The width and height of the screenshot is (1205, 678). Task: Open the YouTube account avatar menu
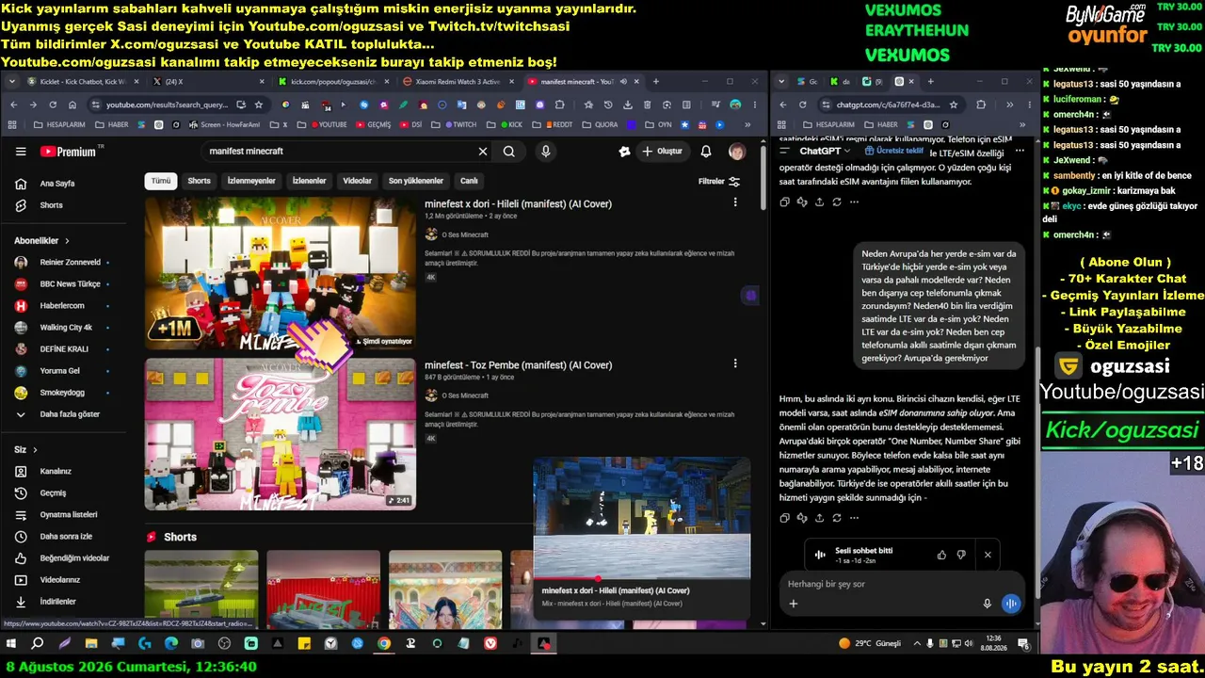[737, 152]
